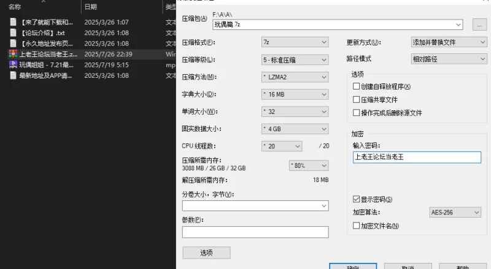The height and width of the screenshot is (269, 491).
Task: Click into the 参数 input field
Action: [x=255, y=232]
